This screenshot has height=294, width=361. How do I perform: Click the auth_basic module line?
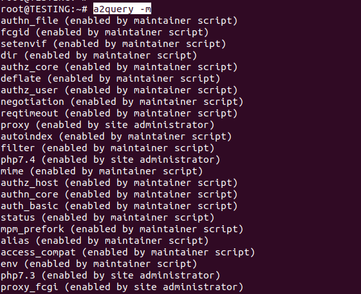click(119, 206)
